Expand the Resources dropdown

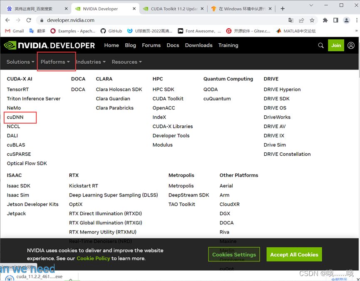[127, 62]
